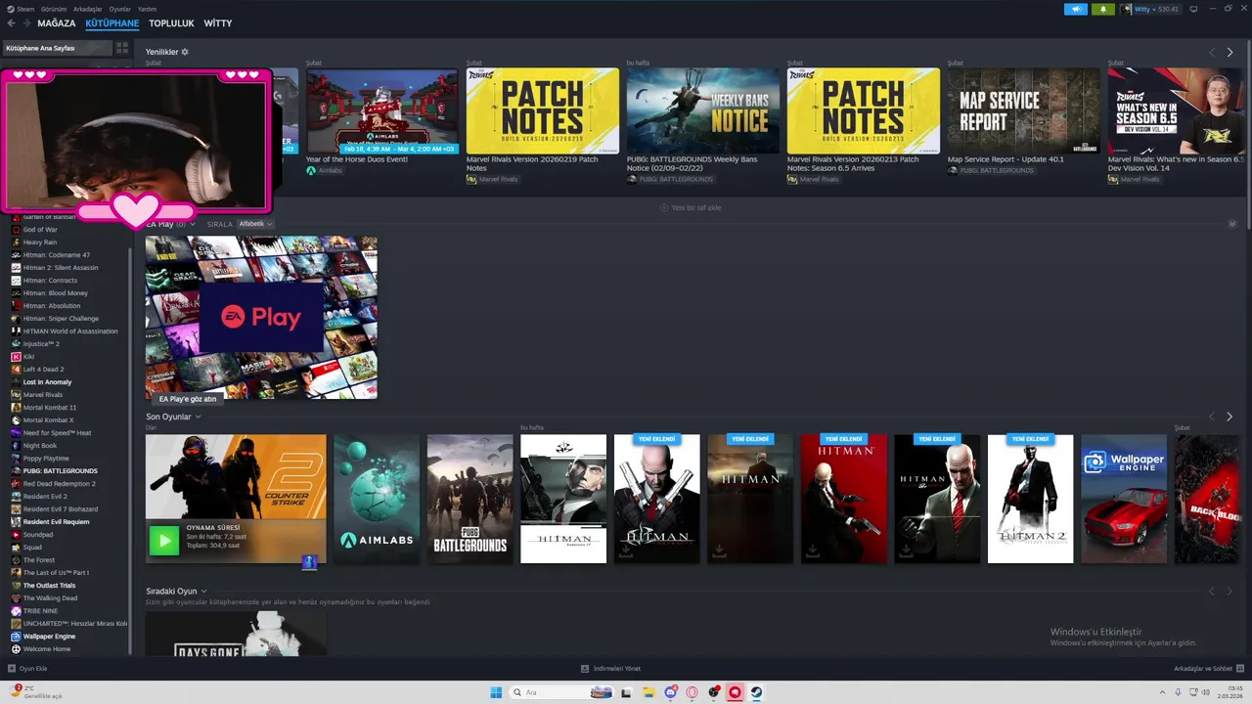
Task: Click EA Play'e göz atın button
Action: point(188,399)
